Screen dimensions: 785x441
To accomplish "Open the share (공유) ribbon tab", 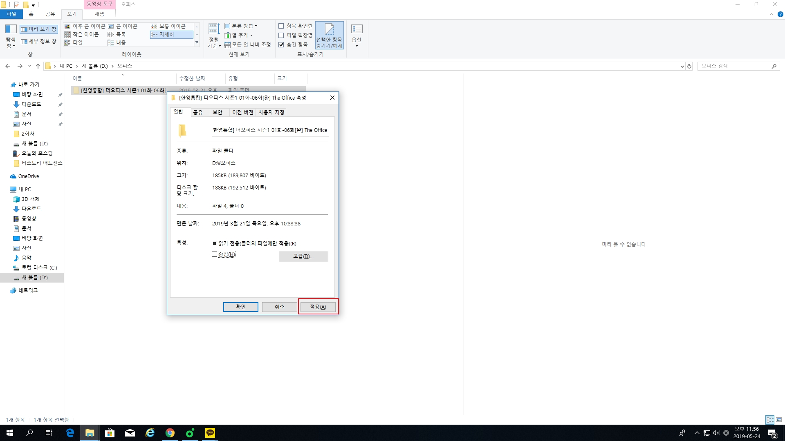I will click(x=50, y=14).
